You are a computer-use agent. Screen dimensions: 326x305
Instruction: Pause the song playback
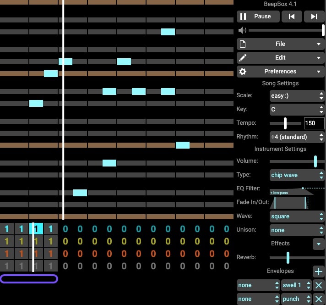(257, 17)
